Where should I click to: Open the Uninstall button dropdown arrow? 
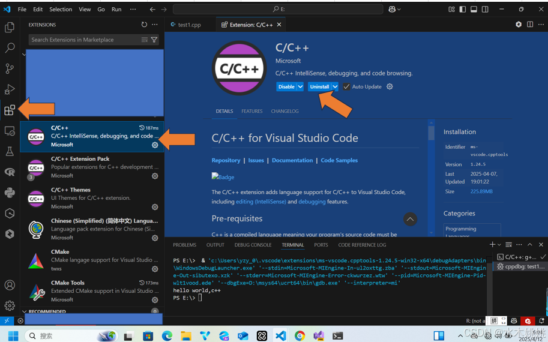coord(335,86)
